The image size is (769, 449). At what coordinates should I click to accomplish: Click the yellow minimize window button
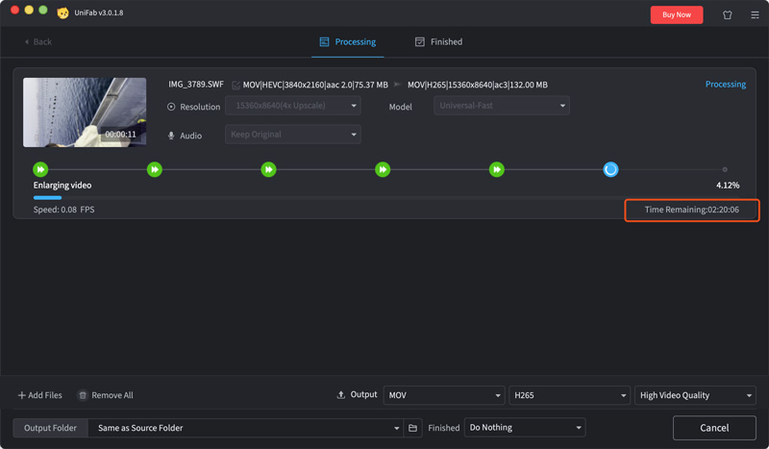click(29, 10)
